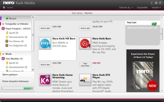
Task: Click the Nero Kwik DTS Player title
Action: [x=101, y=76]
